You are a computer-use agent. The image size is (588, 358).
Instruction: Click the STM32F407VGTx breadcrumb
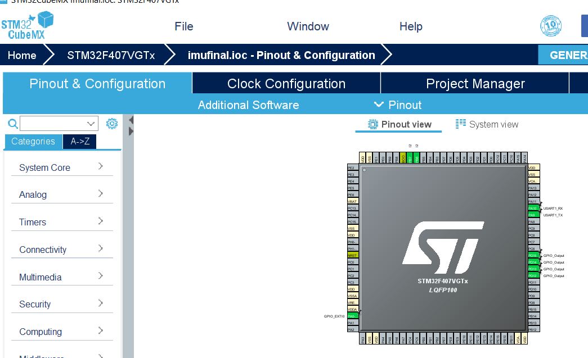click(x=111, y=55)
